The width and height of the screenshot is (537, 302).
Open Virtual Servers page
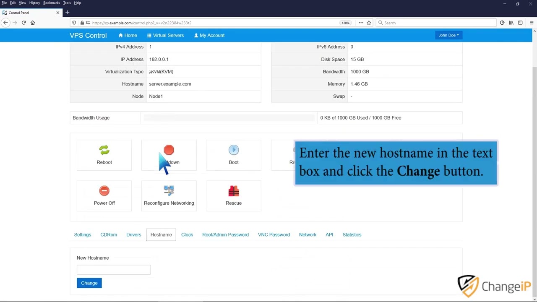coord(165,35)
